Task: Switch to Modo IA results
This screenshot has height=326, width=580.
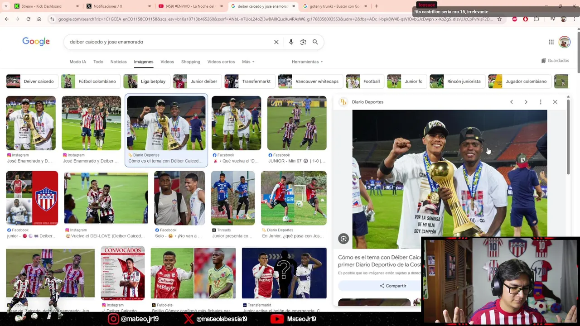Action: (x=77, y=62)
